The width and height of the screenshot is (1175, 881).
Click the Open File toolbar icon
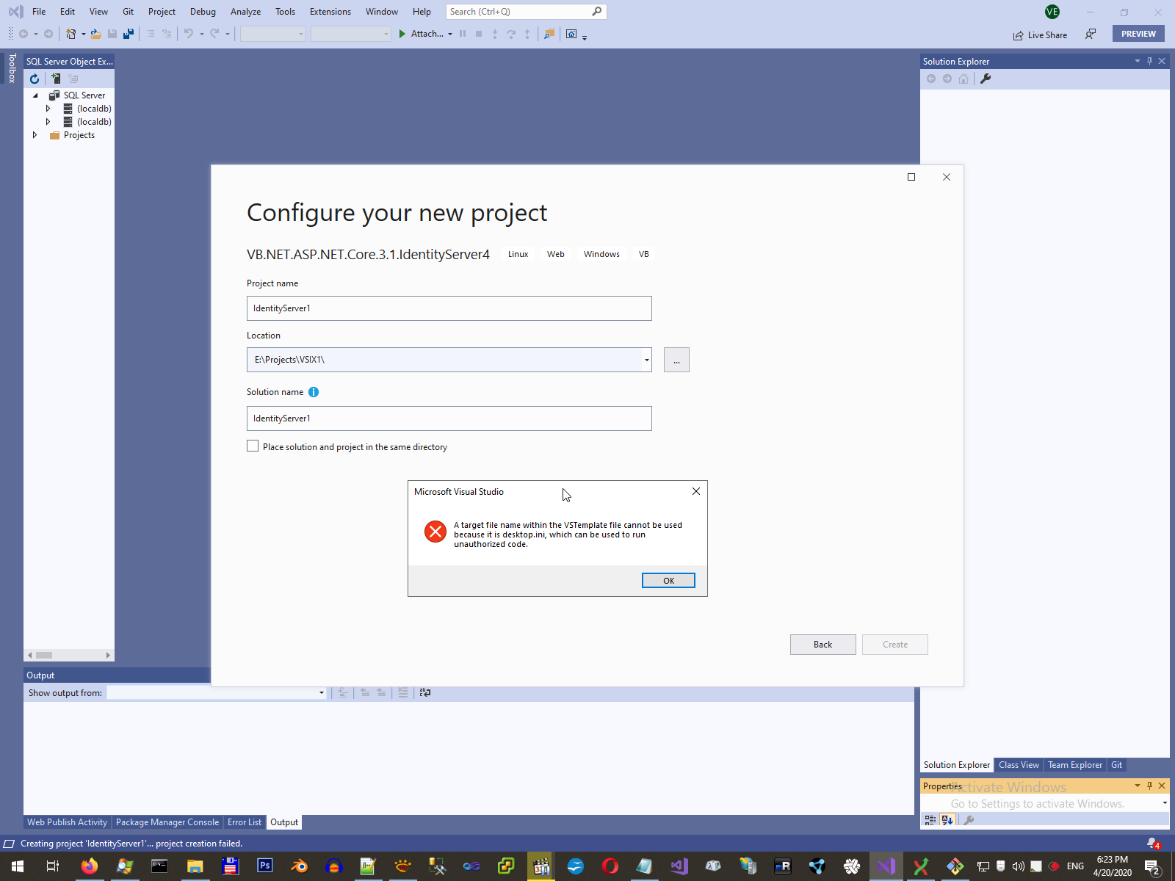(x=95, y=34)
